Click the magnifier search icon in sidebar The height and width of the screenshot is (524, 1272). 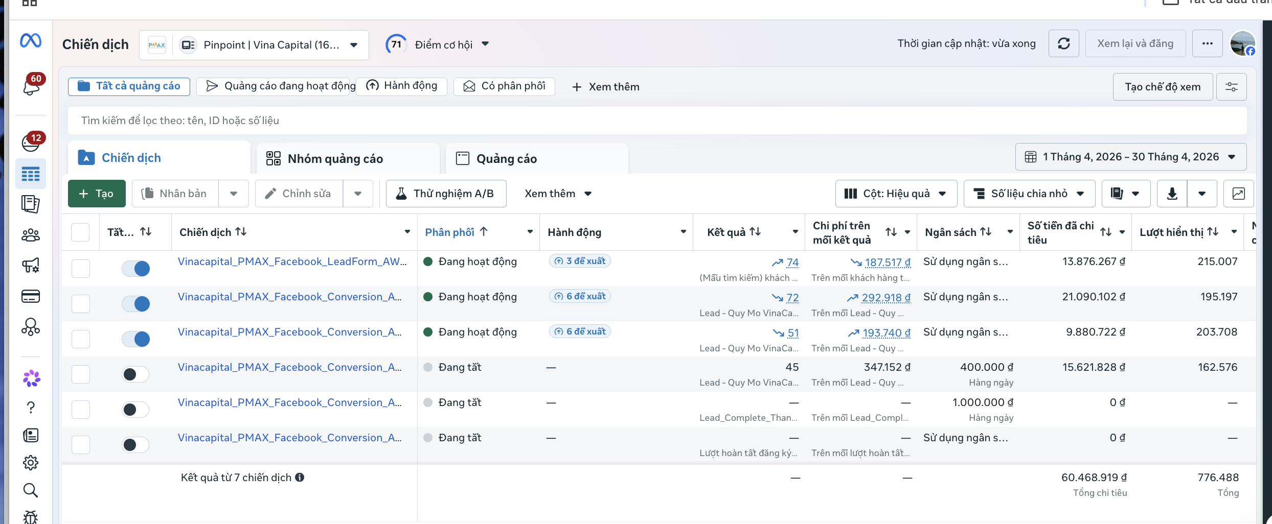[31, 490]
